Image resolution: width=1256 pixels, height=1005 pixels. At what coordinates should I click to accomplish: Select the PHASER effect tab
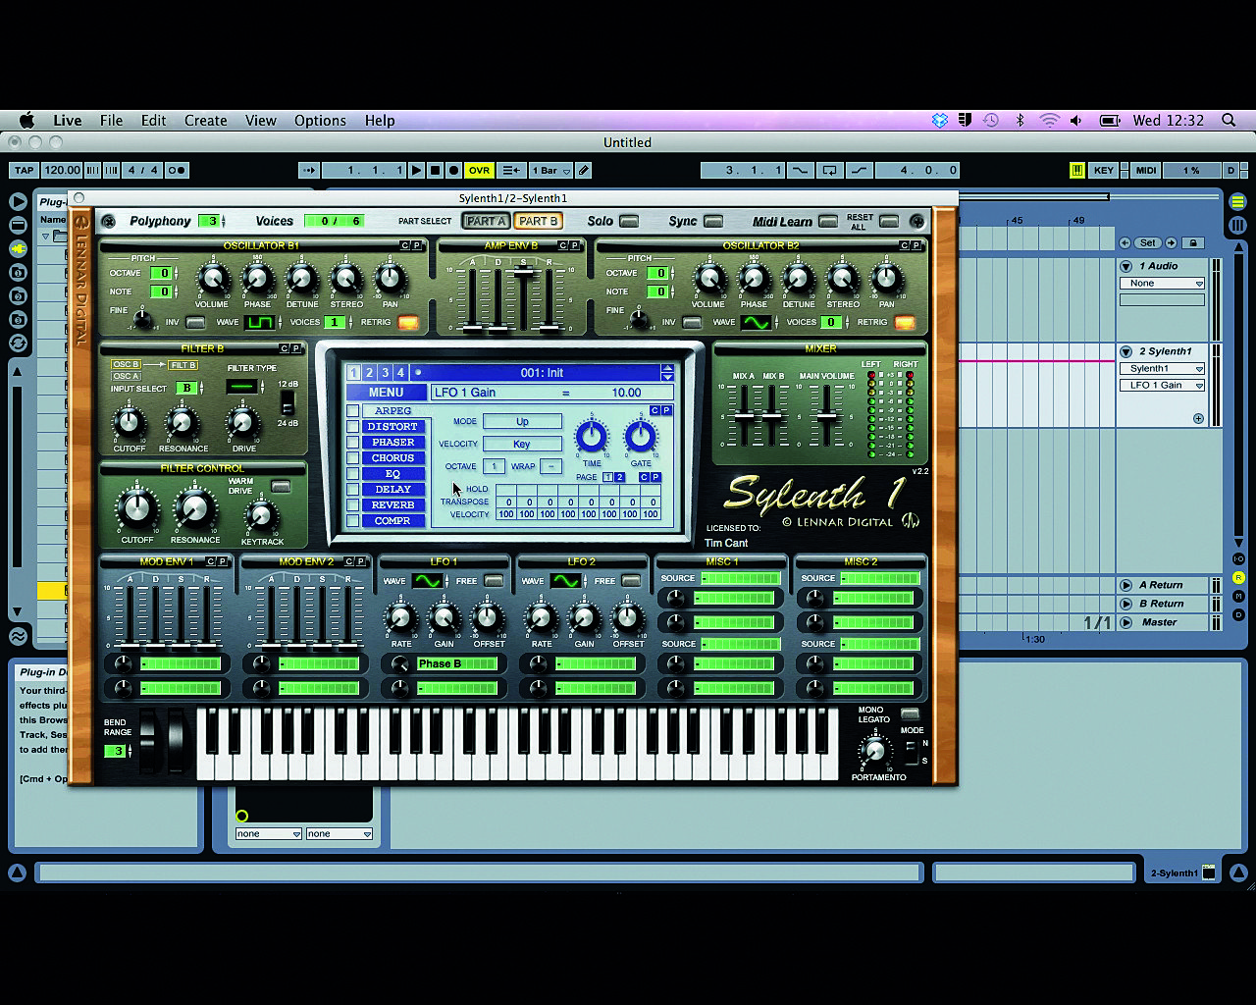[x=392, y=443]
